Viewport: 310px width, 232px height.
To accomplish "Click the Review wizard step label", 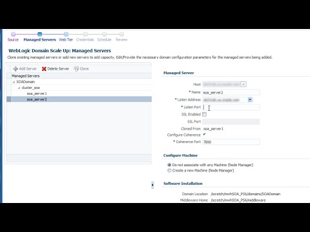I will [121, 40].
